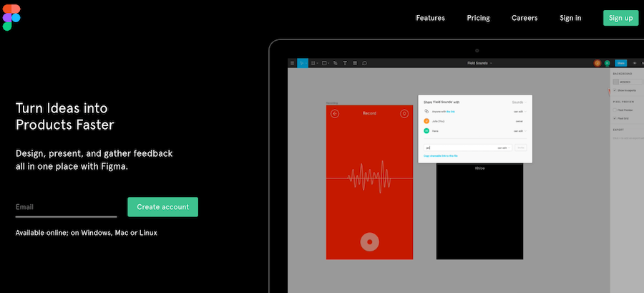Viewport: 644px width, 293px height.
Task: Select the Pen tool
Action: click(x=335, y=63)
